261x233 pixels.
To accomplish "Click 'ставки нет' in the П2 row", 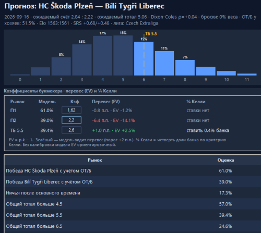I will click(x=198, y=120).
